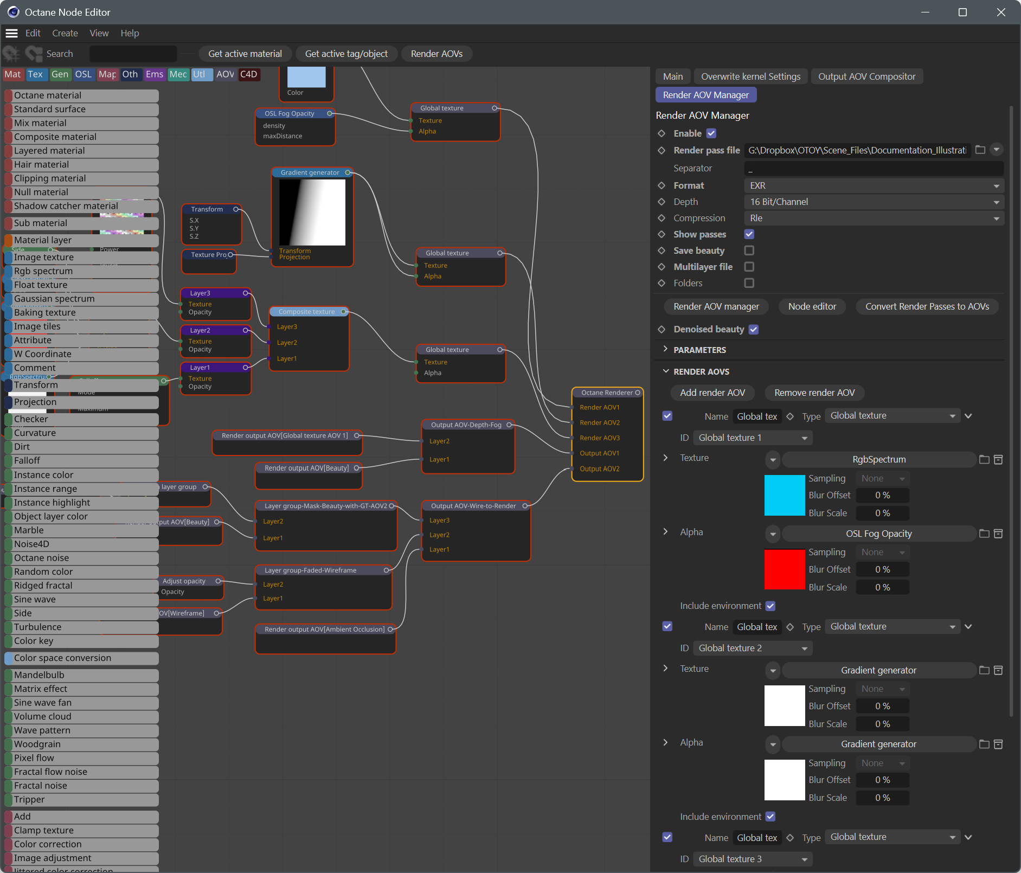Click the keyframe diamond beside Format
This screenshot has height=873, width=1021.
(x=662, y=185)
